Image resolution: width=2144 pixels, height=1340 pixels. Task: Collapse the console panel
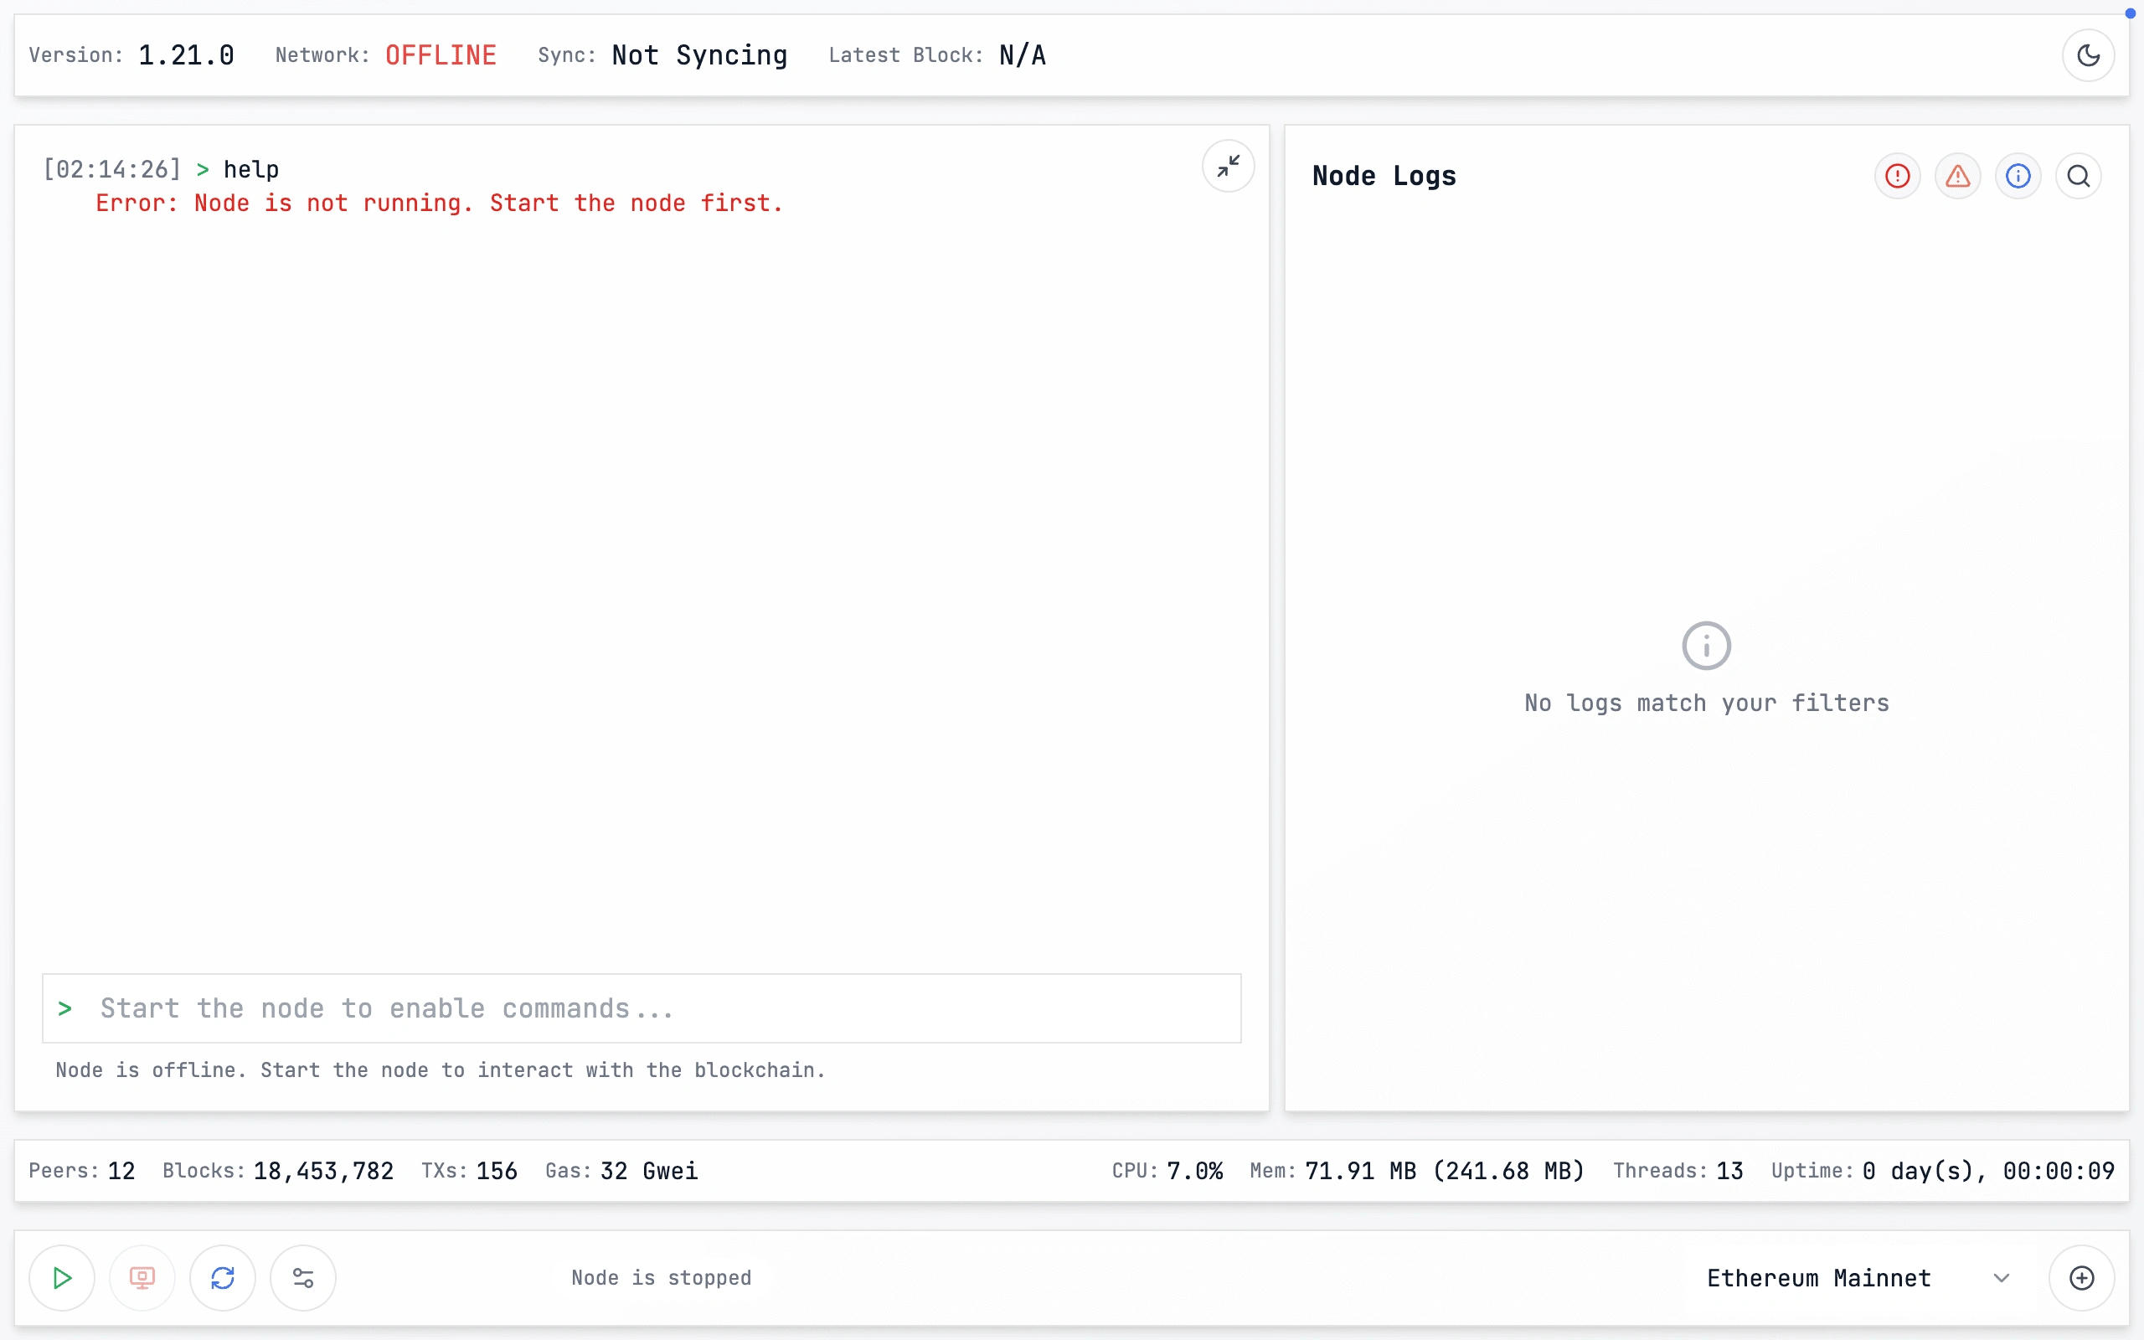pyautogui.click(x=1228, y=166)
